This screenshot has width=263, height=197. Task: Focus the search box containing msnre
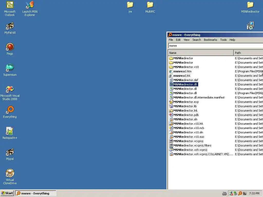point(215,46)
